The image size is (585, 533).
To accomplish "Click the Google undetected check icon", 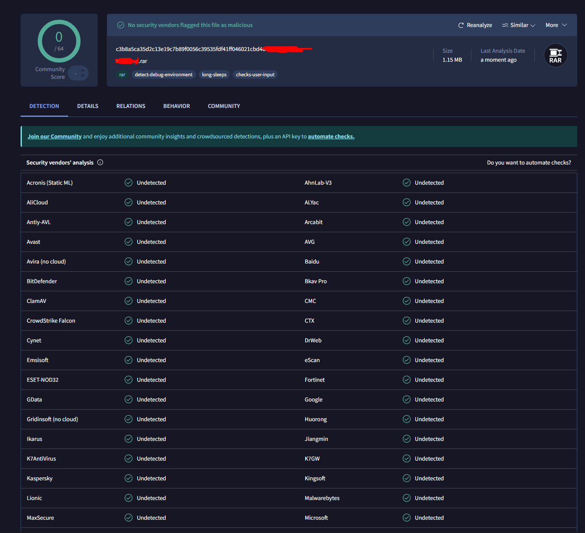I will pyautogui.click(x=407, y=399).
